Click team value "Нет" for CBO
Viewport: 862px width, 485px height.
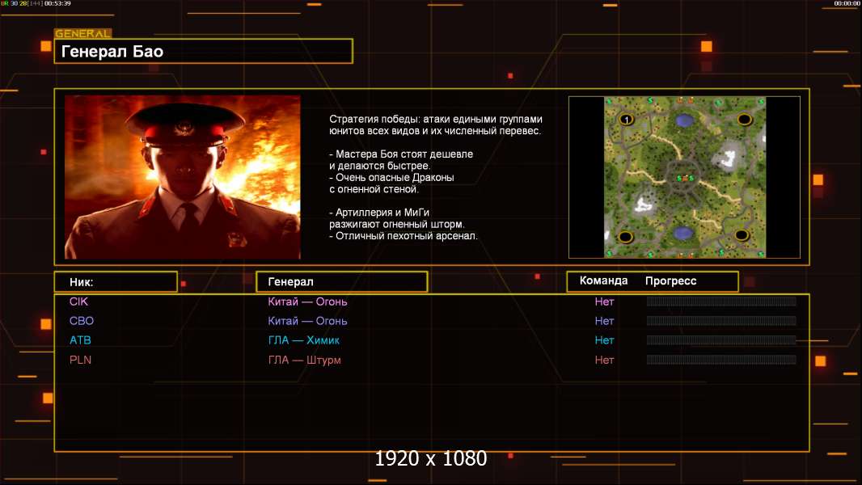point(604,321)
